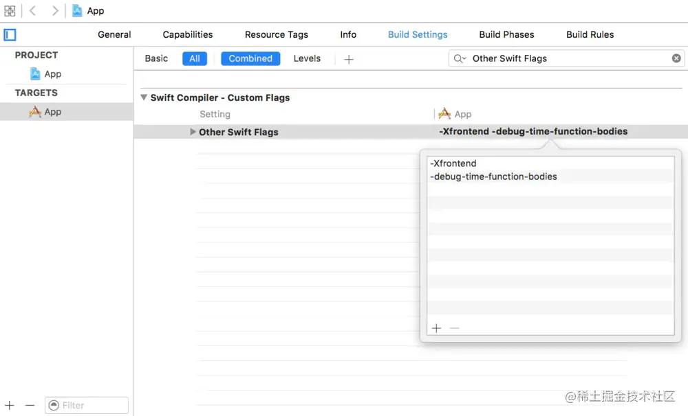Viewport: 688px width, 416px height.
Task: Select the Build Settings tab
Action: 418,34
